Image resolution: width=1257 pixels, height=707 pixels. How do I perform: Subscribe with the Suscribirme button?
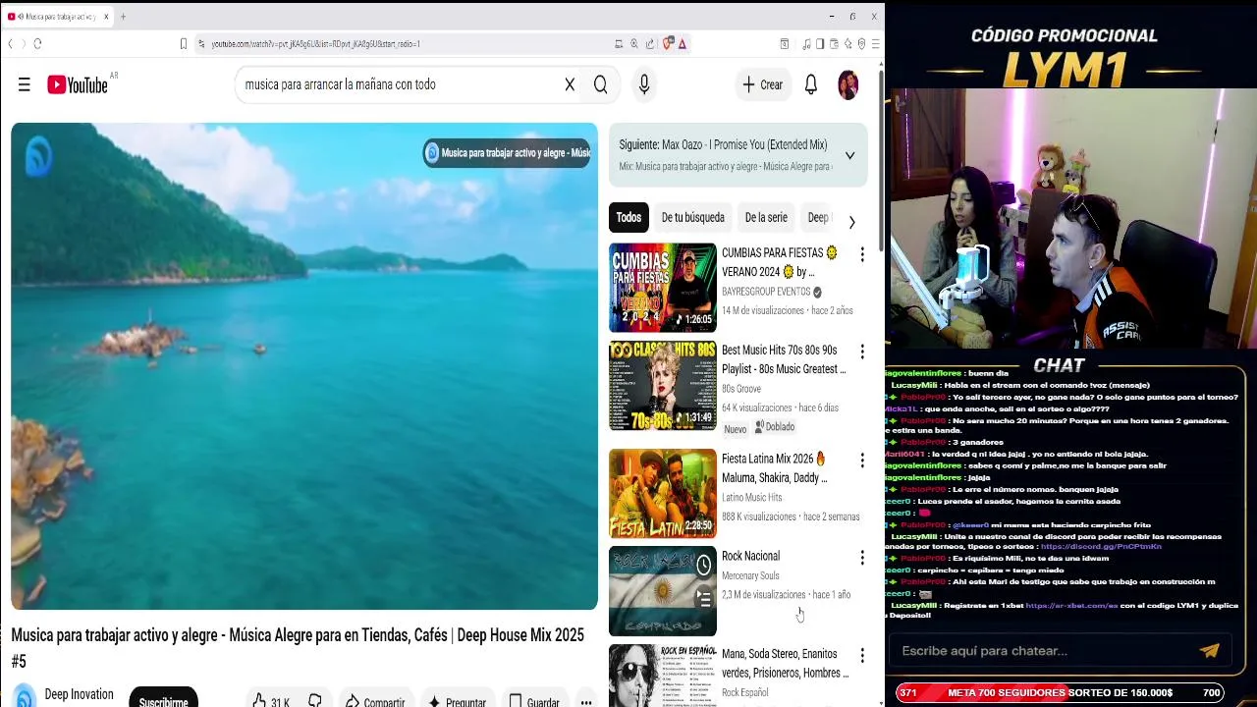tap(164, 699)
